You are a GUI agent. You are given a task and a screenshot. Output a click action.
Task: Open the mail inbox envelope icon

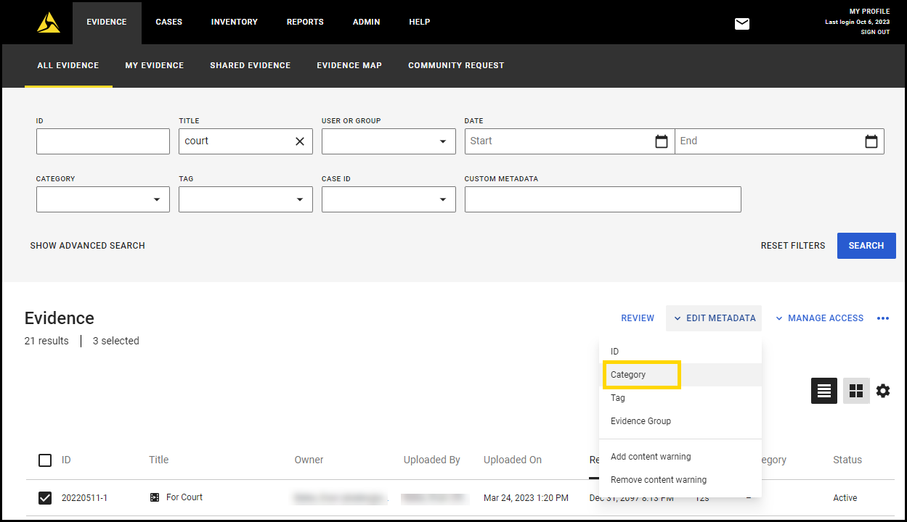(741, 23)
